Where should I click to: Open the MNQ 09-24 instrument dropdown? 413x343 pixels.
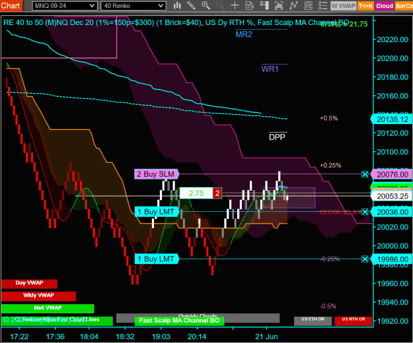point(65,6)
